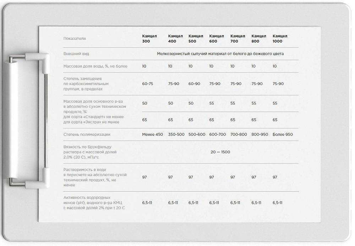Screen dimensions: 355x246
Task: Select the "Камцел 500" column header
Action: (196, 38)
